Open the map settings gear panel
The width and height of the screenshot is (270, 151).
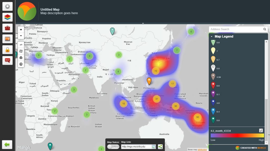coord(7,6)
